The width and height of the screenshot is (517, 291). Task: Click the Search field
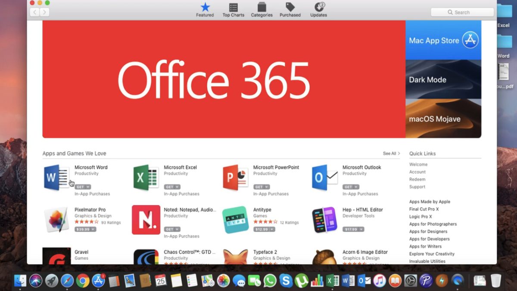point(462,13)
